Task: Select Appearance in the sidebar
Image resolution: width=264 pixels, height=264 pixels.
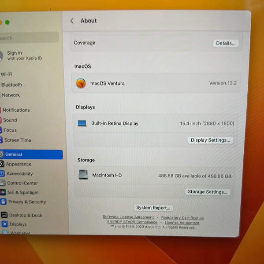Action: (19, 164)
